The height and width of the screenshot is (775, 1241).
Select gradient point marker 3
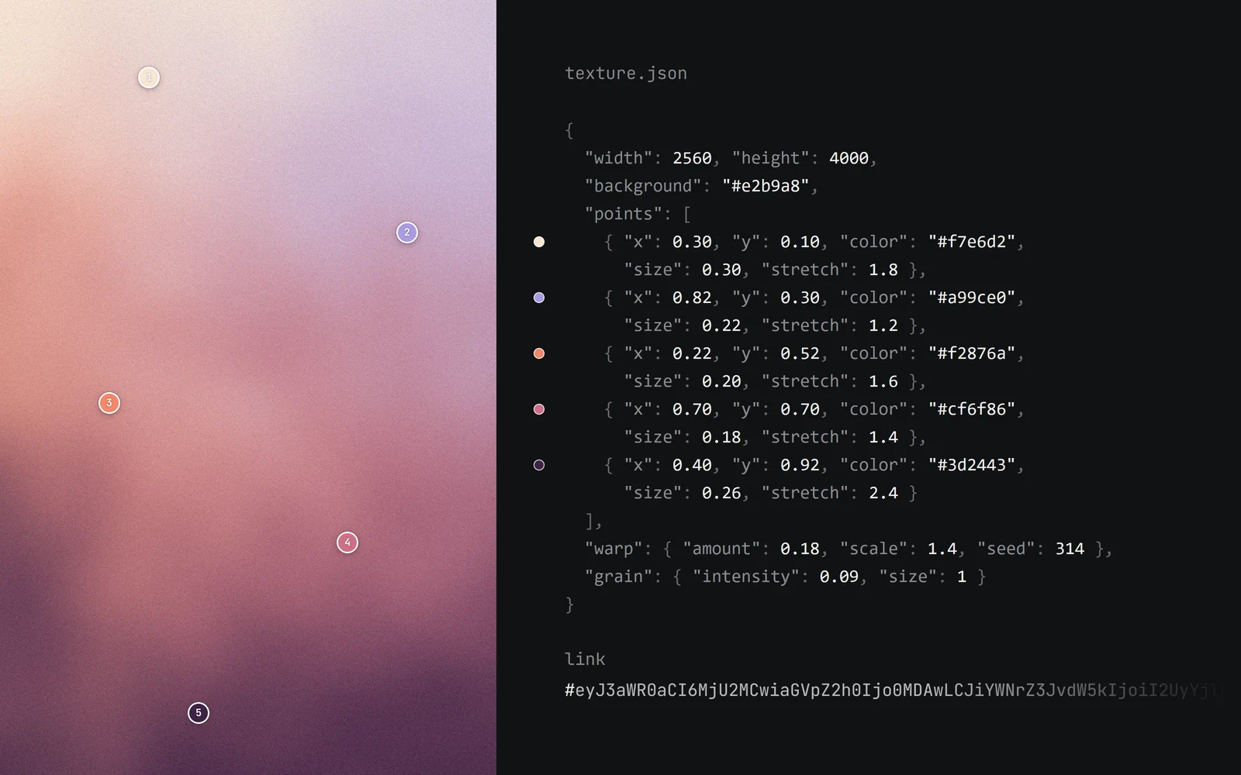pos(109,403)
